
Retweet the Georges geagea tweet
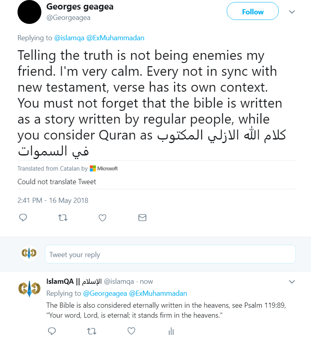62,218
